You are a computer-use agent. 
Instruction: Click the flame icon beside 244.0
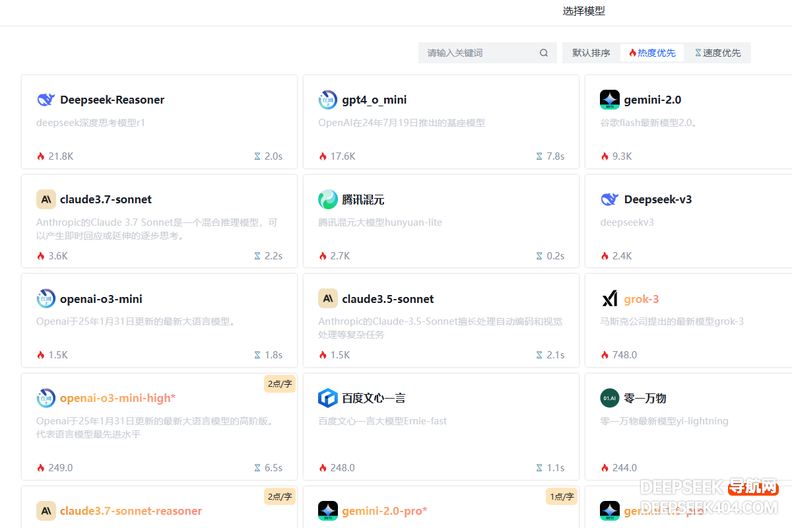tap(605, 468)
